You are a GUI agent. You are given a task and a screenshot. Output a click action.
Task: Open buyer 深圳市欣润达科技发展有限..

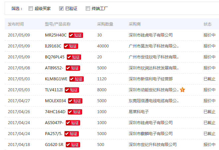pyautogui.click(x=154, y=68)
